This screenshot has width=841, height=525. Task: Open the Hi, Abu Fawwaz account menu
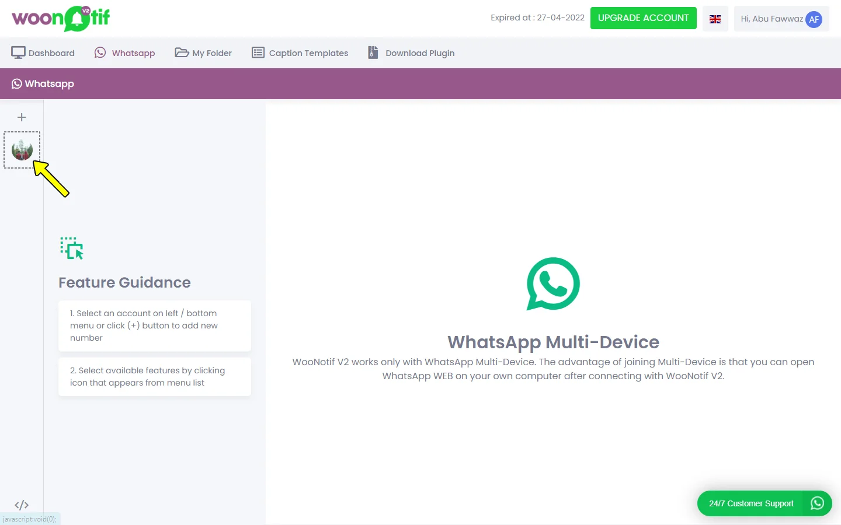pos(772,19)
